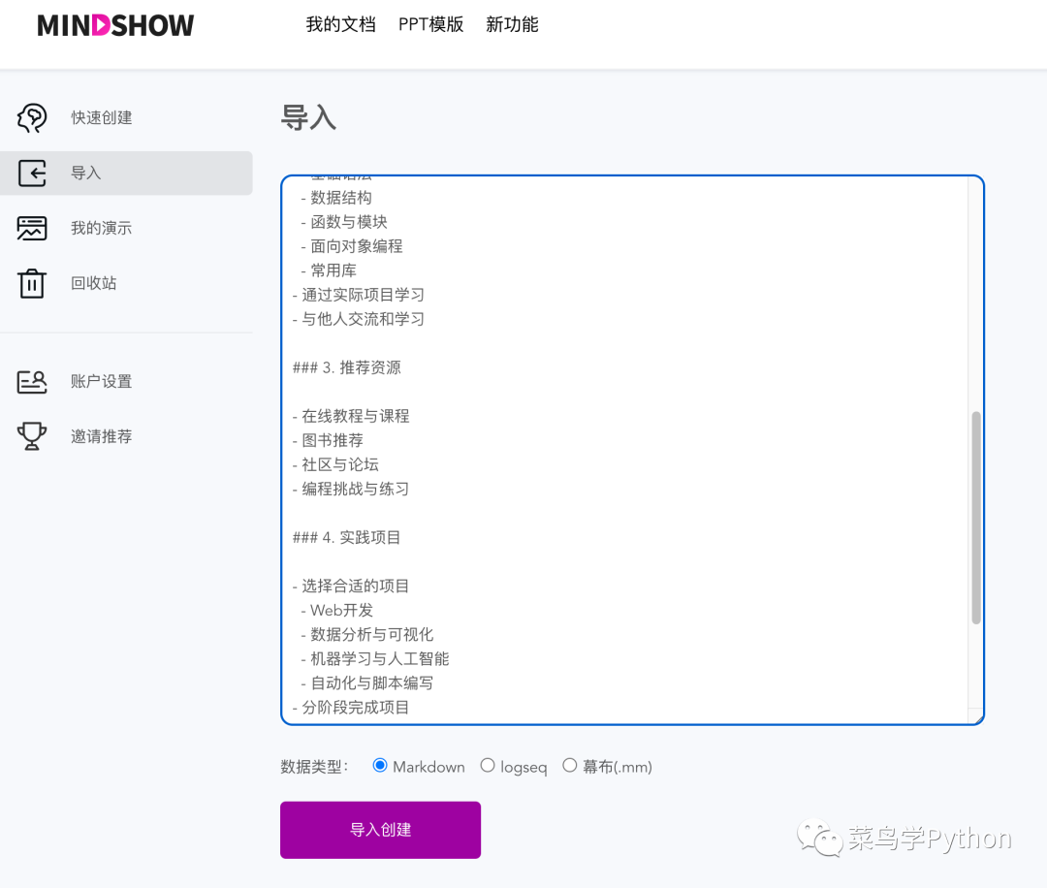The image size is (1047, 888).
Task: Click the line '- 机器学习与人工智能'
Action: tap(374, 659)
